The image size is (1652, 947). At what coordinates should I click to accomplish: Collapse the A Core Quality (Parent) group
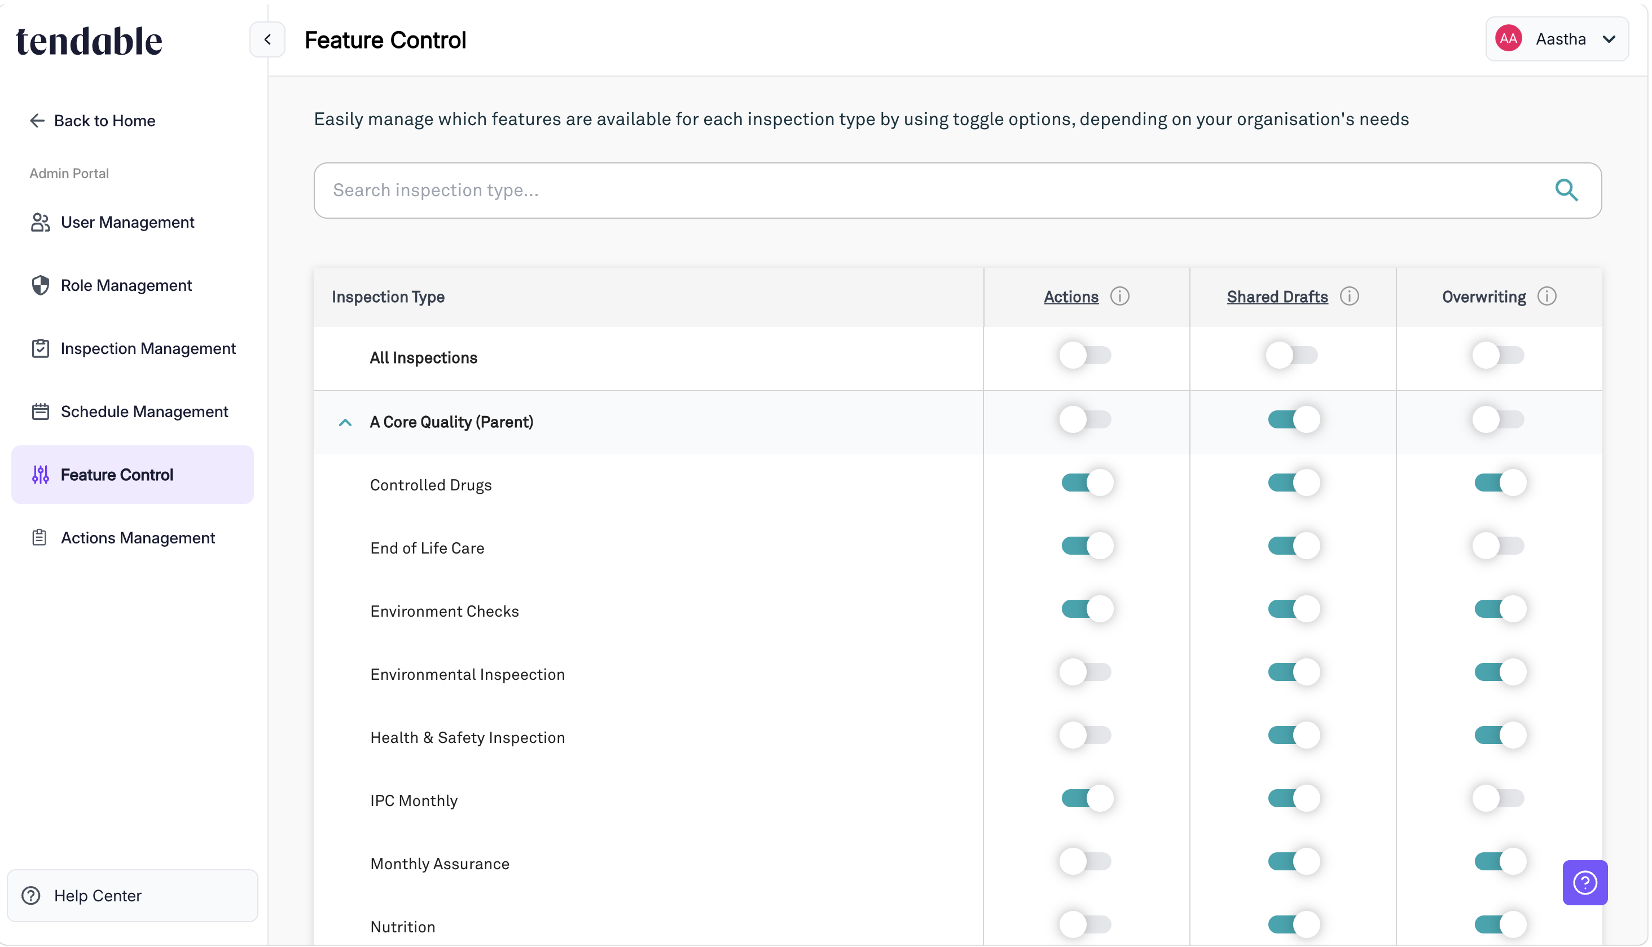(346, 422)
